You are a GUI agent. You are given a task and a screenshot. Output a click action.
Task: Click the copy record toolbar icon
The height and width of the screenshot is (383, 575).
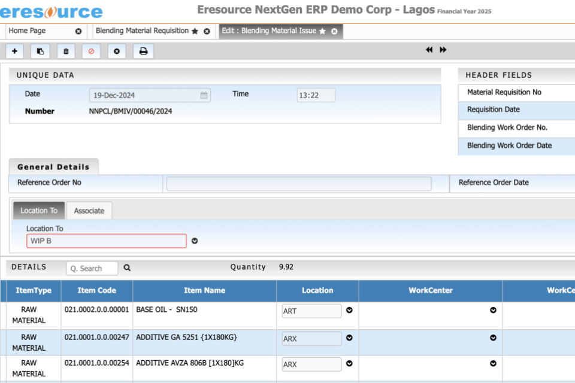40,51
